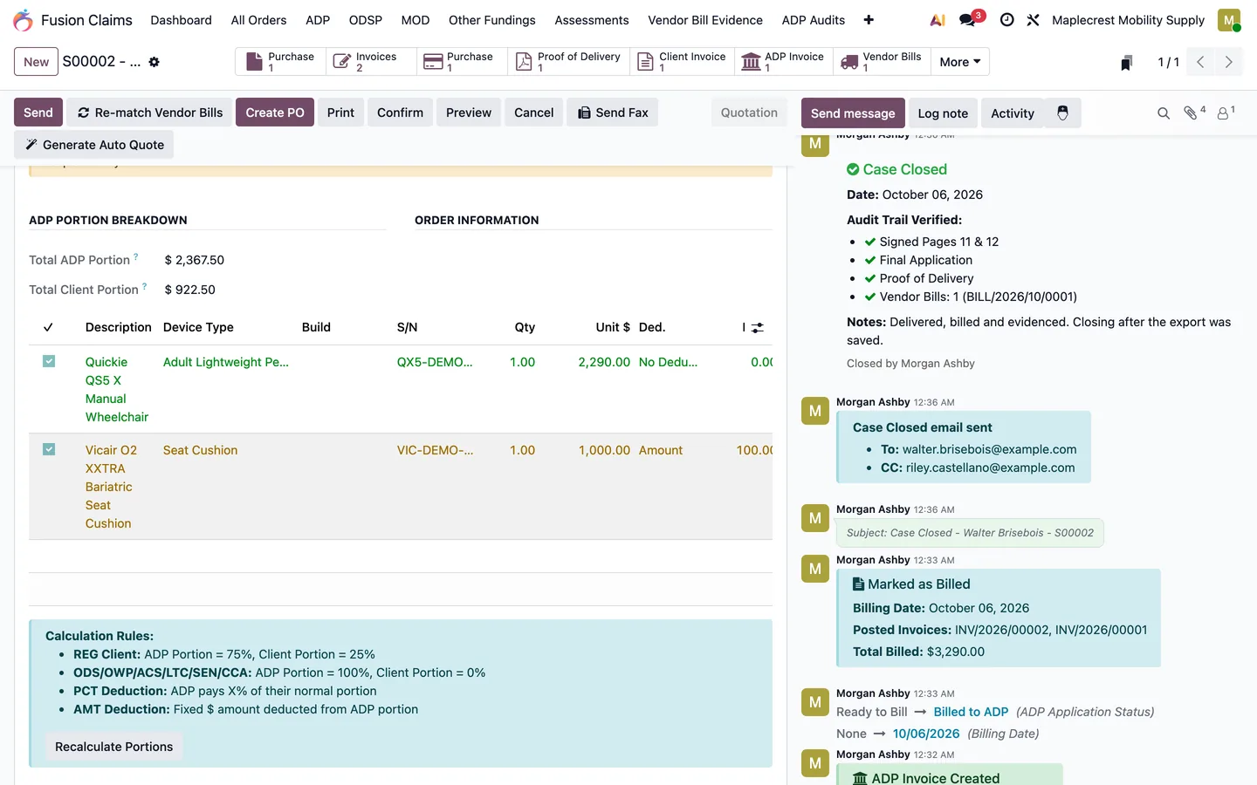Click the Create PO button
Viewport: 1257px width, 785px height.
coord(275,113)
